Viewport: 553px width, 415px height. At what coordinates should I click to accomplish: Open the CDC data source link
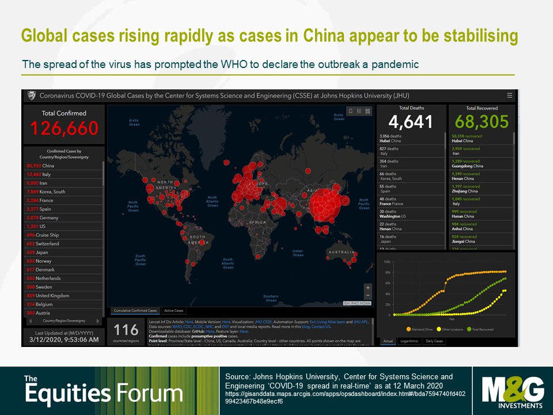pyautogui.click(x=187, y=327)
